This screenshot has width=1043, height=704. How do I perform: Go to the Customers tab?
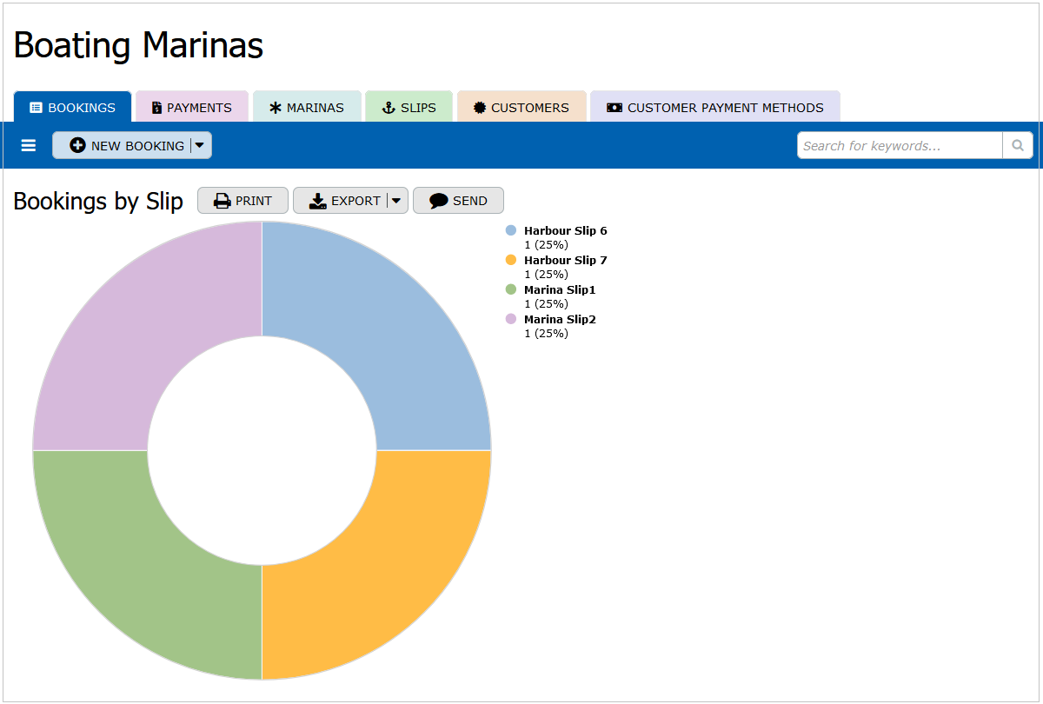pos(521,108)
